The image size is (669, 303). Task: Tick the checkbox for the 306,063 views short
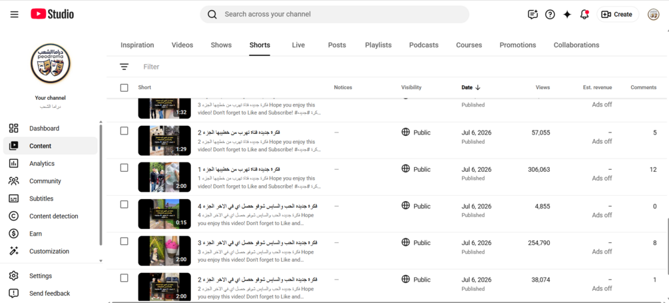124,168
